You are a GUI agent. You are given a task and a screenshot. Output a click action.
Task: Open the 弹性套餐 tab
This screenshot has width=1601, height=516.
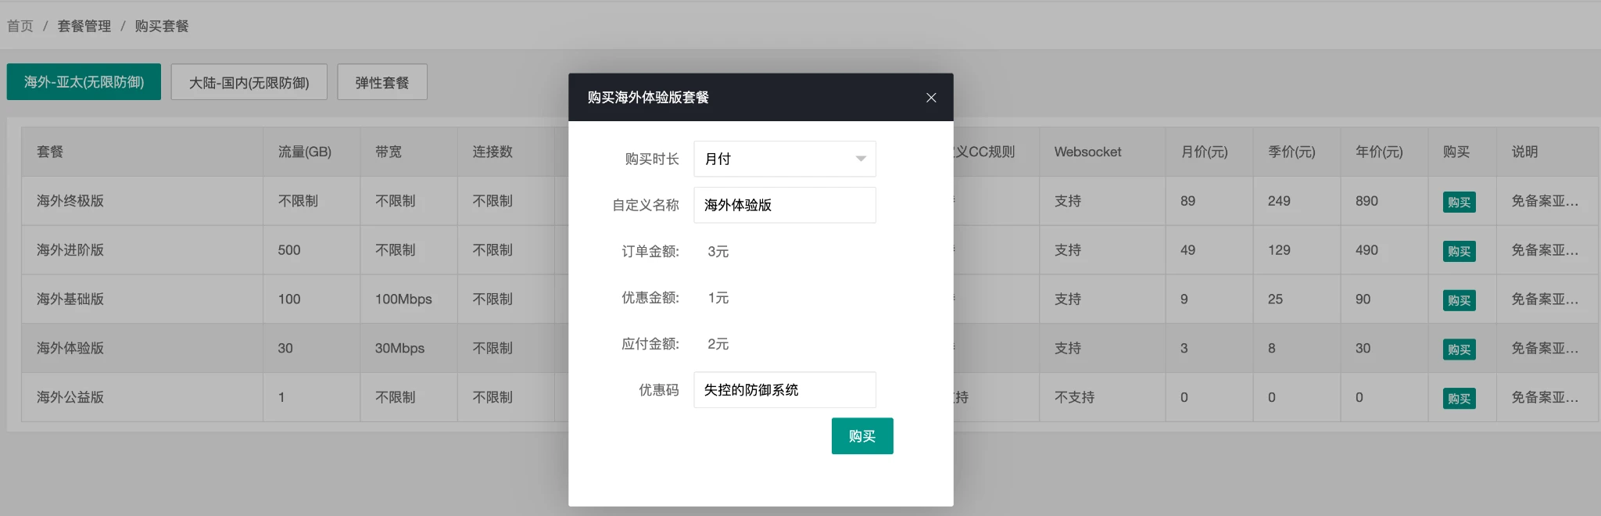pyautogui.click(x=381, y=82)
